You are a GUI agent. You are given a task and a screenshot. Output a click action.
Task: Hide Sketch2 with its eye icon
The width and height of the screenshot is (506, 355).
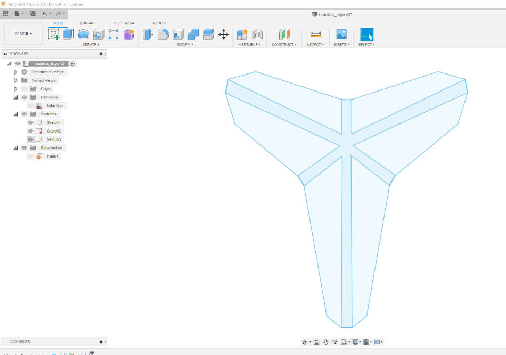click(31, 131)
